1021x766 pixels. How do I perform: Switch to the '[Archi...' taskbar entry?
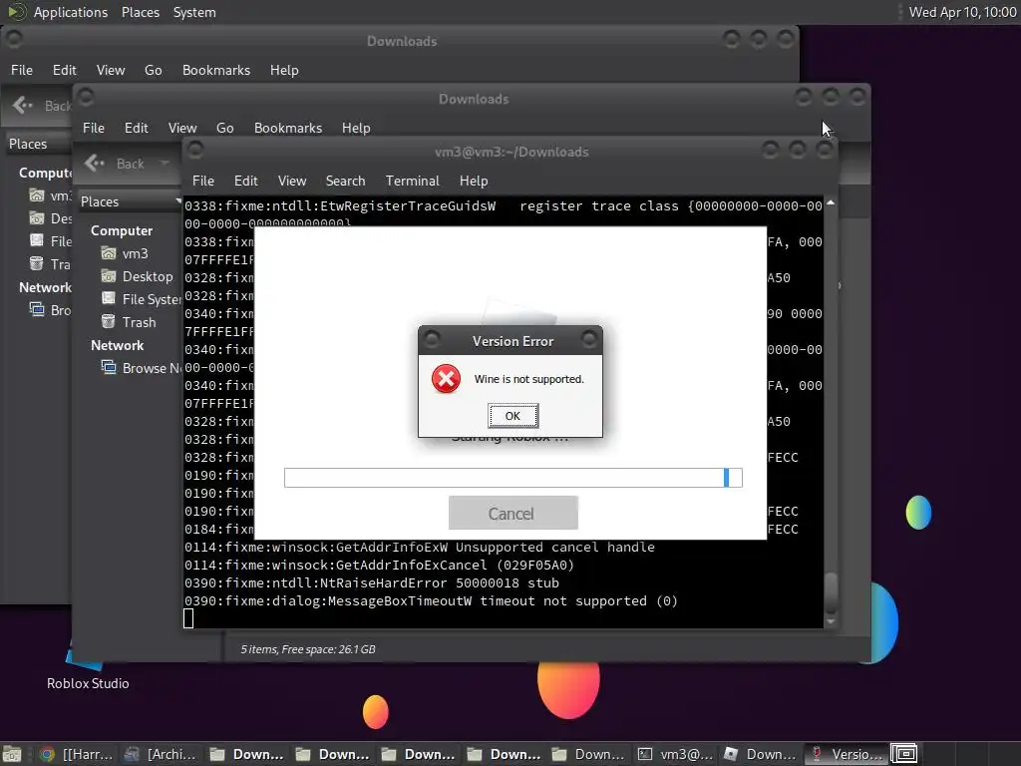(161, 754)
